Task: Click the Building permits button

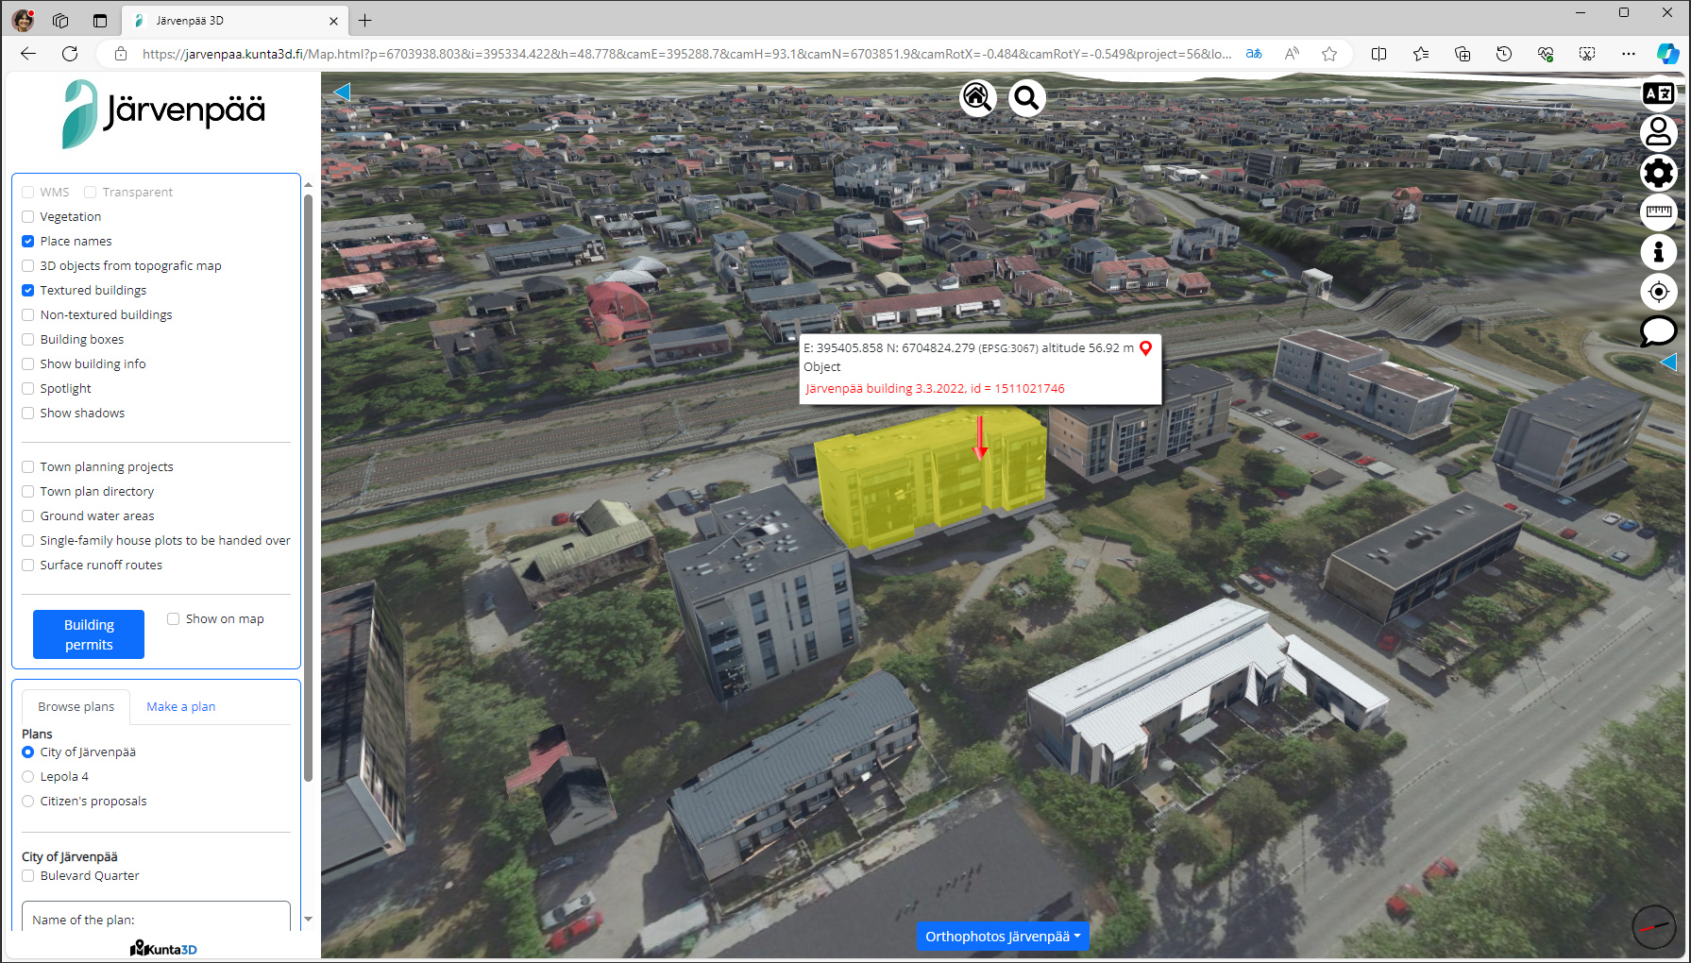Action: [x=89, y=634]
